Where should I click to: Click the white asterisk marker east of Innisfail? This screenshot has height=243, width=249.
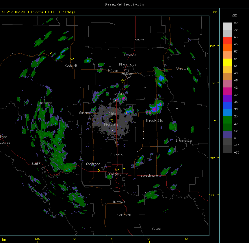coord(145,87)
